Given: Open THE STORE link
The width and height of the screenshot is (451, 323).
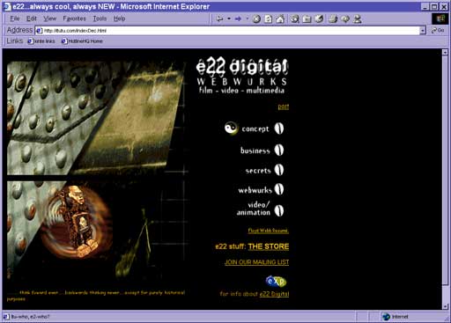Looking at the screenshot, I should (269, 246).
